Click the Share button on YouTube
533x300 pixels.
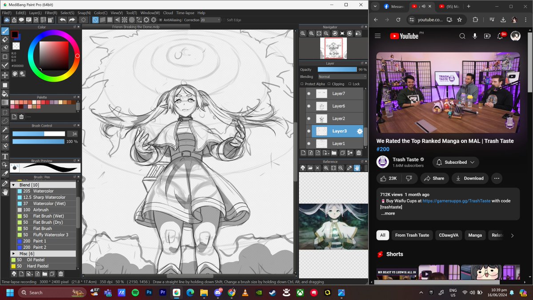[434, 178]
